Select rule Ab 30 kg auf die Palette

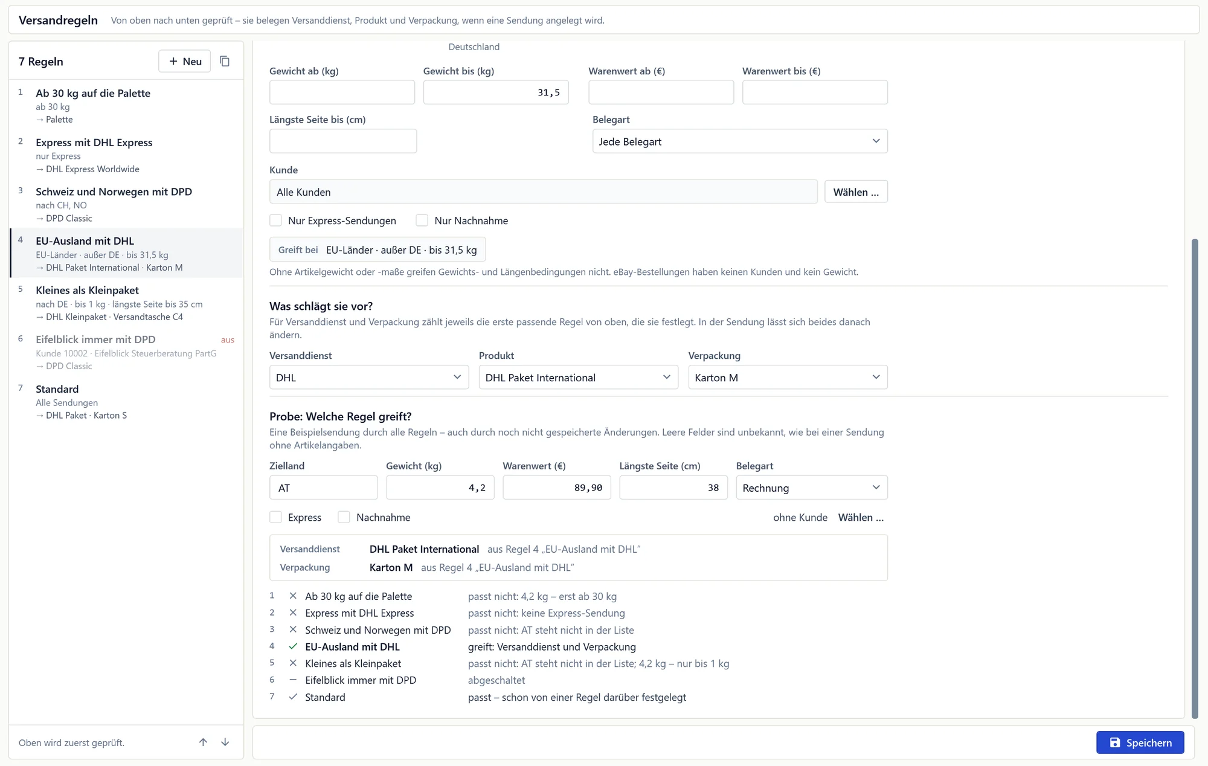click(x=126, y=105)
